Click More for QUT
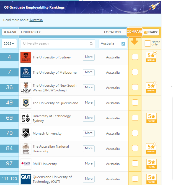The height and width of the screenshot is (185, 173). (x=89, y=179)
